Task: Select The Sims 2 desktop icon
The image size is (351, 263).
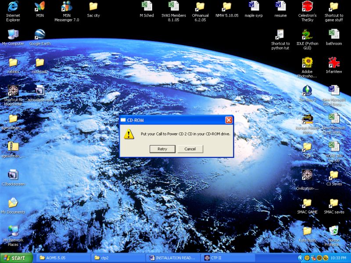Action: tap(307, 93)
